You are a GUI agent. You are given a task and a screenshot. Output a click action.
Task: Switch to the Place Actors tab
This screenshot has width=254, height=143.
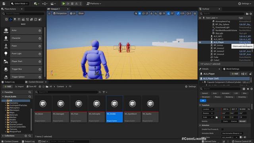pos(10,9)
